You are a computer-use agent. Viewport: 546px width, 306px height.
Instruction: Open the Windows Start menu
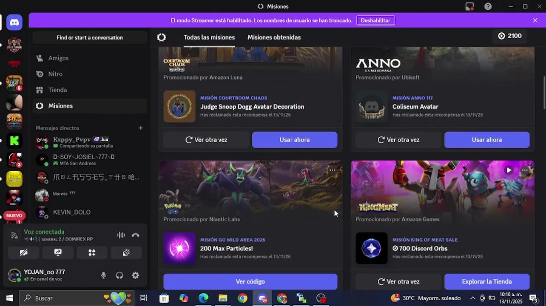point(9,298)
